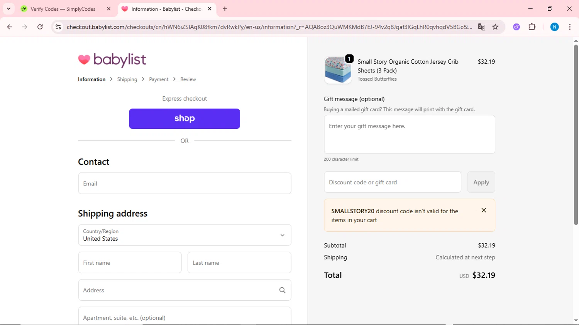Viewport: 579px width, 325px height.
Task: Open the translate page icon
Action: click(481, 27)
